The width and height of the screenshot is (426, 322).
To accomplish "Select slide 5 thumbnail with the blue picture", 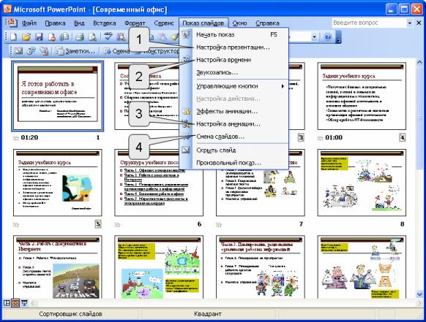I will (x=57, y=183).
